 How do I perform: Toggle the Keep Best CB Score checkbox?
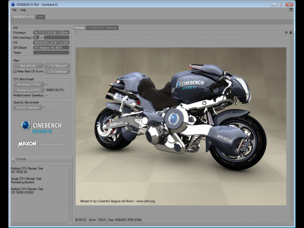click(15, 72)
